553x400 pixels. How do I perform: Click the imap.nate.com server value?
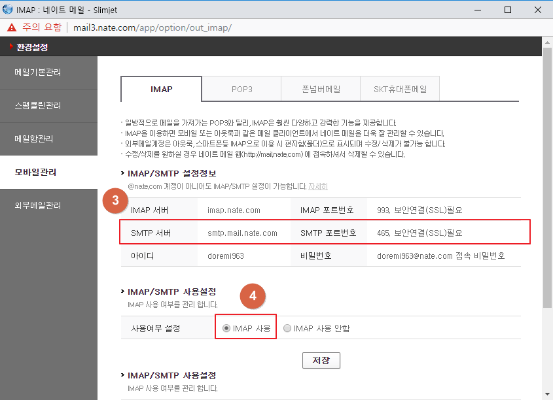pos(234,210)
